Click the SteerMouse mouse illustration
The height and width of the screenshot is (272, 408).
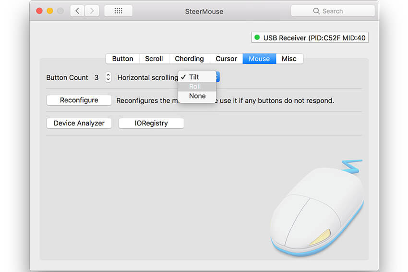tap(317, 209)
